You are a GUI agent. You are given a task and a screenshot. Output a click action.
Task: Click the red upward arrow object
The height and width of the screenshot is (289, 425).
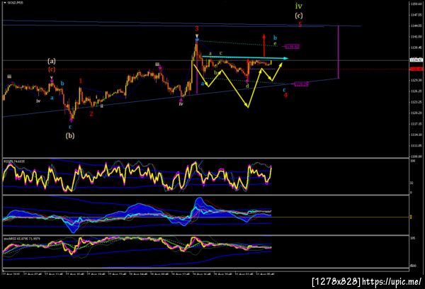click(x=263, y=45)
